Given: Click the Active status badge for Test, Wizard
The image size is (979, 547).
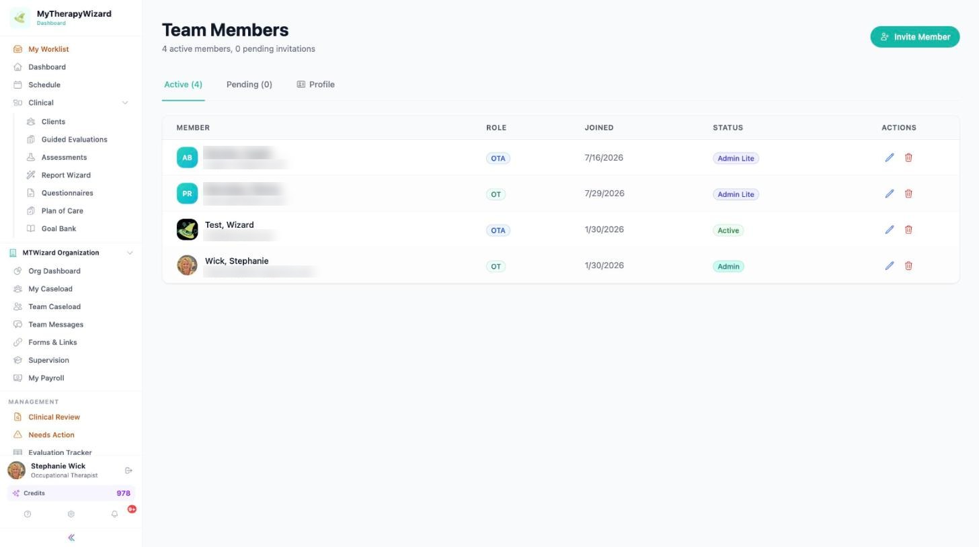Looking at the screenshot, I should tap(728, 230).
